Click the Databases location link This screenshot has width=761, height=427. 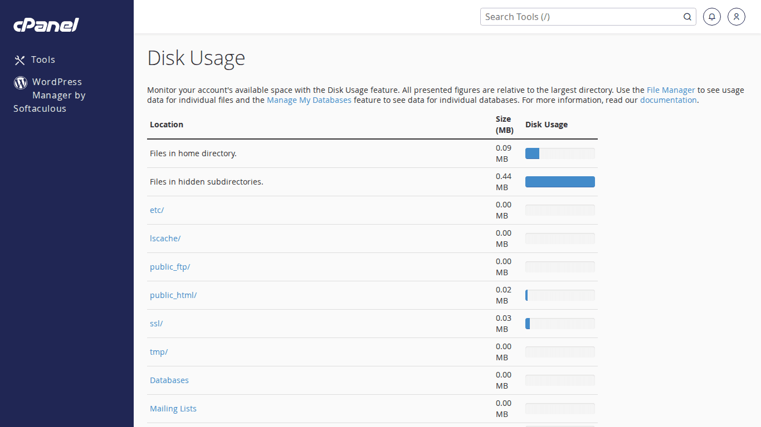click(169, 380)
